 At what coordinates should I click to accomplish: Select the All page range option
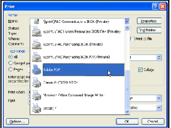[10, 57]
